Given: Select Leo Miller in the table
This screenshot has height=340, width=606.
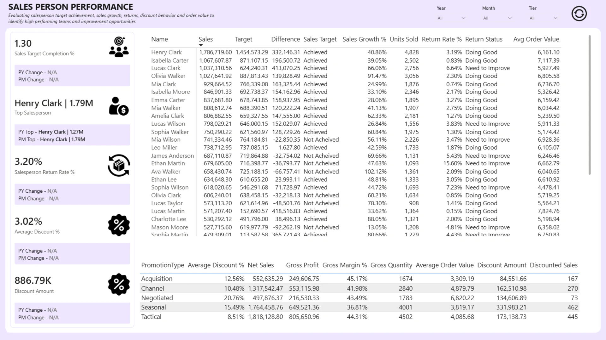Looking at the screenshot, I should pyautogui.click(x=164, y=147).
